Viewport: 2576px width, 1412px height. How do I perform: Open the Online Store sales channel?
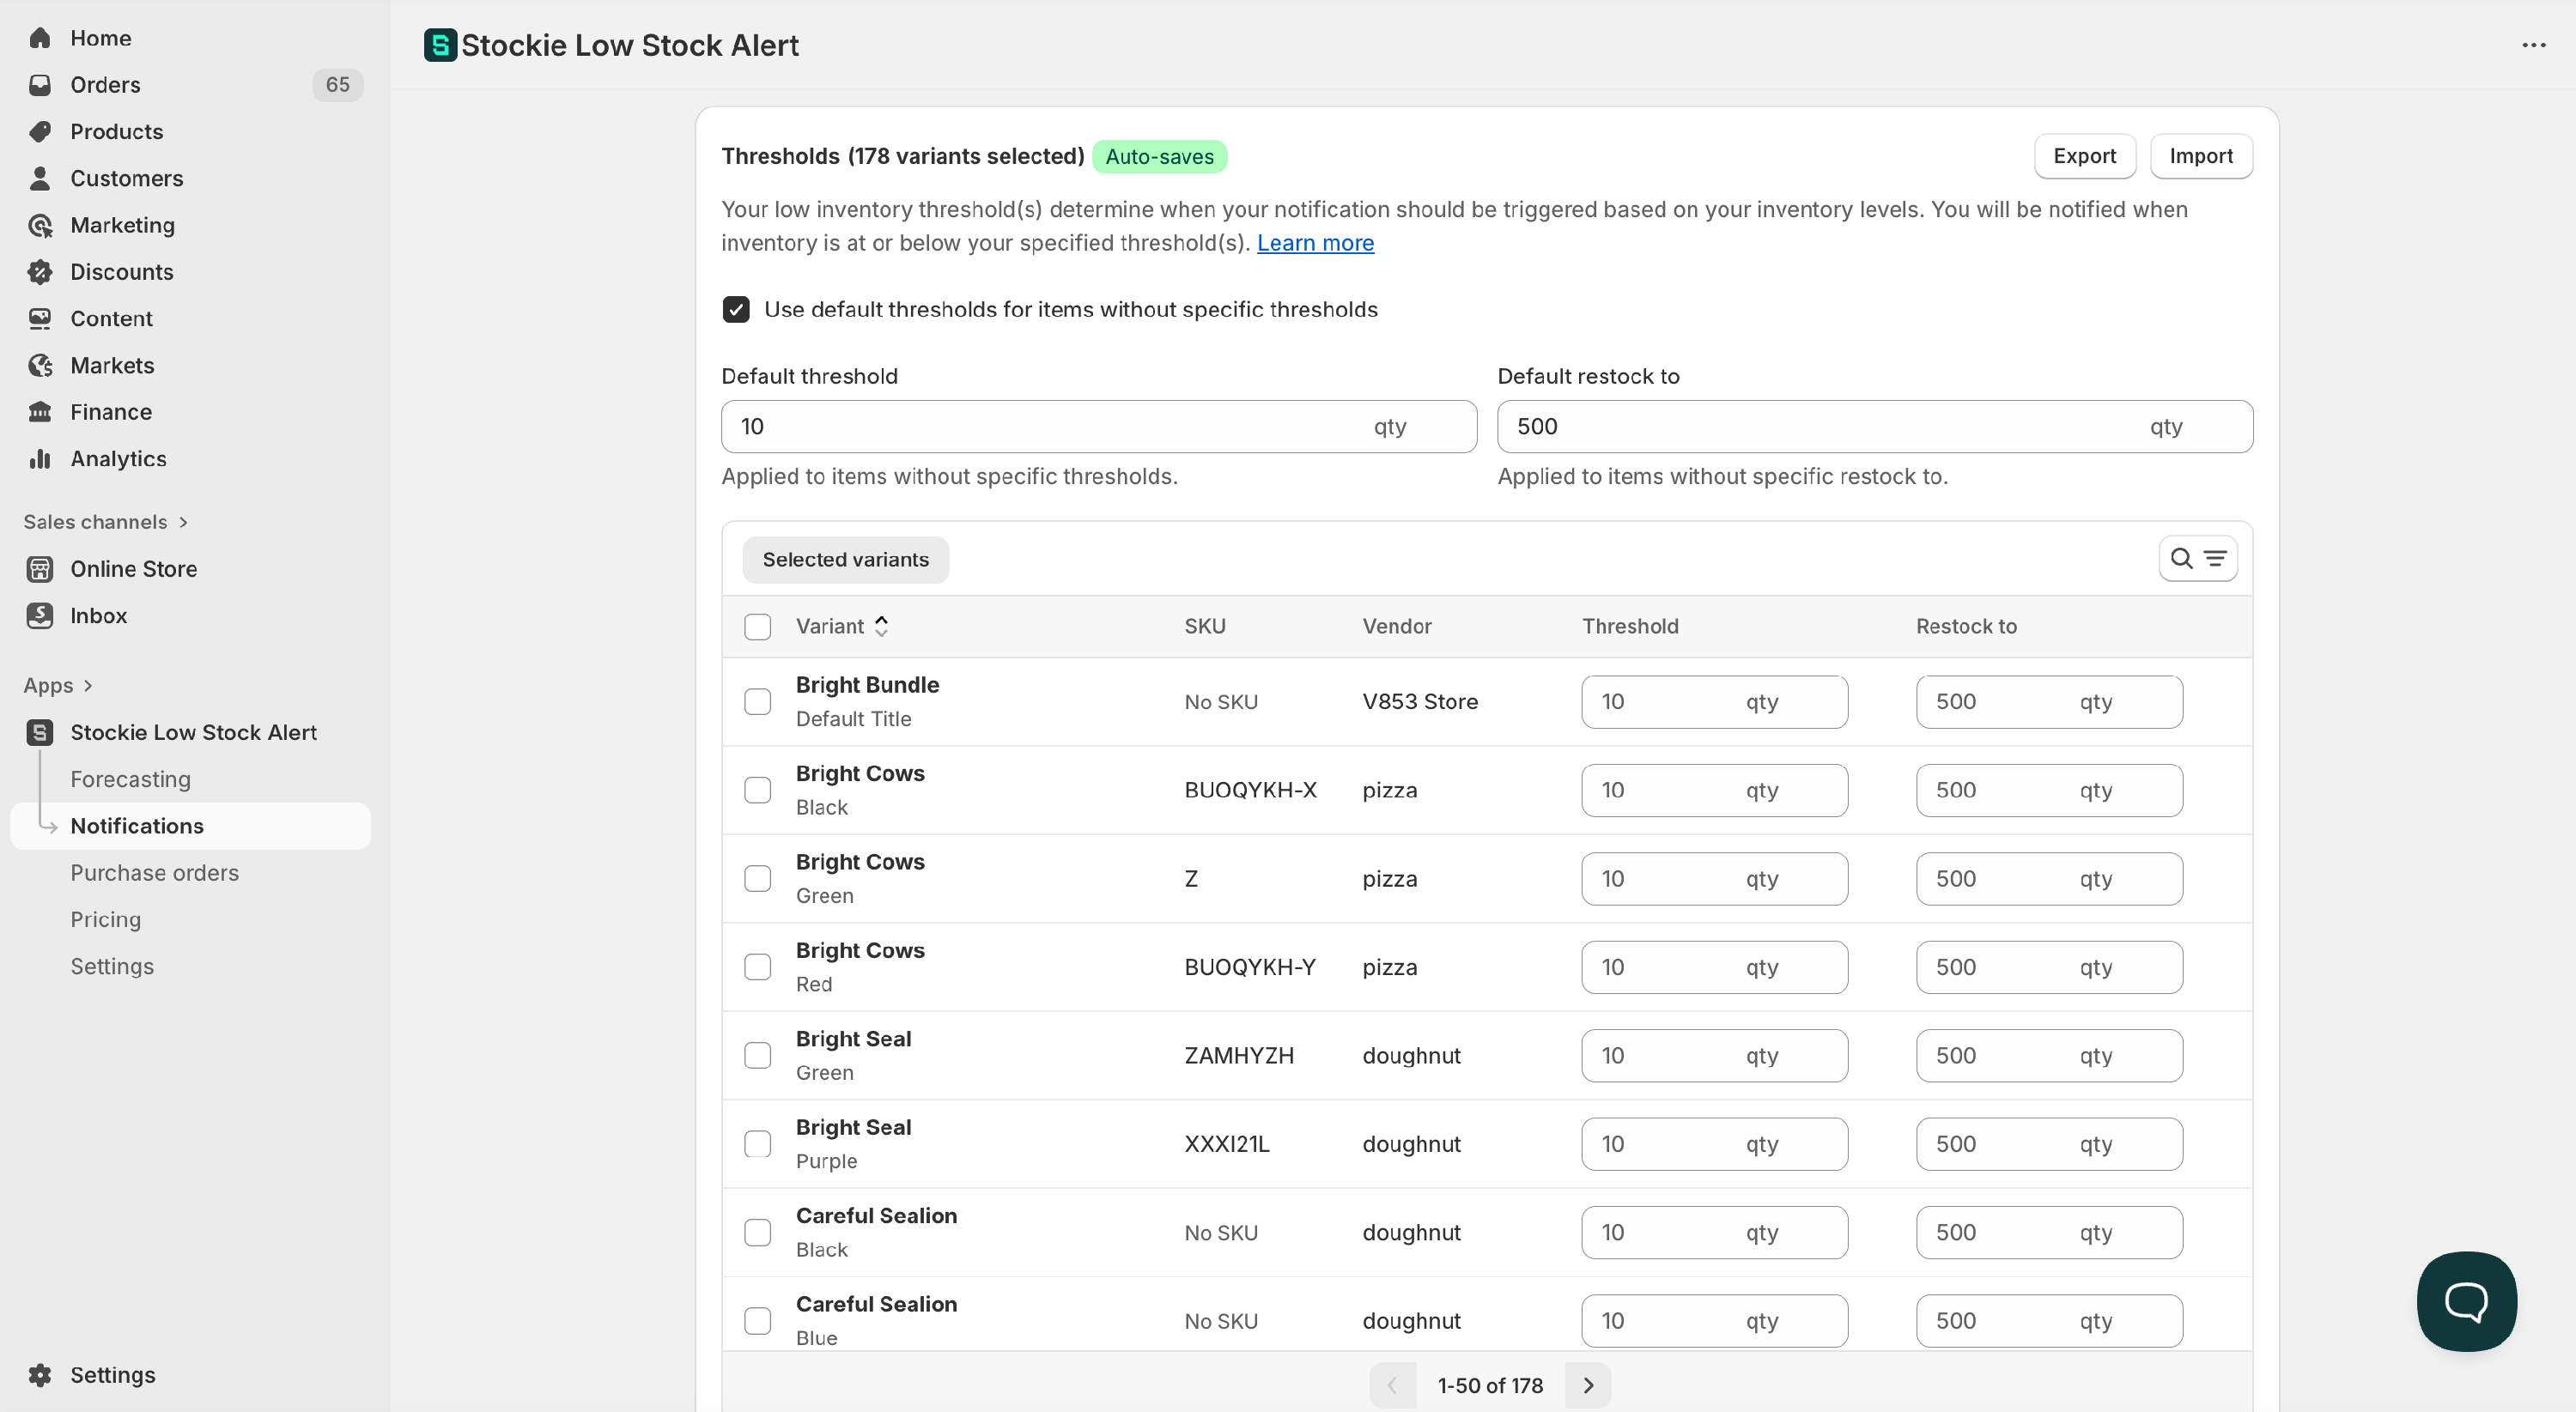point(133,568)
